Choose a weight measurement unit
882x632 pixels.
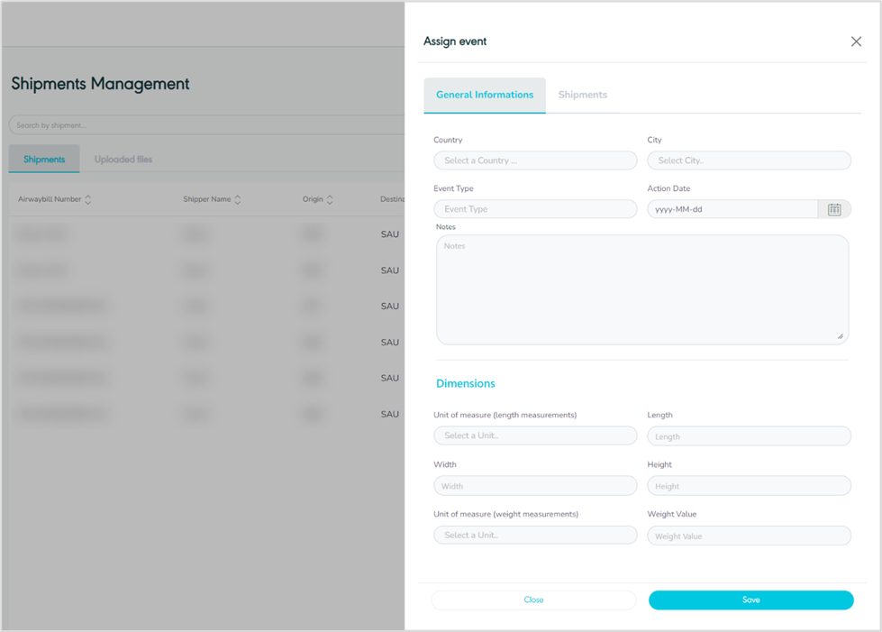point(535,535)
